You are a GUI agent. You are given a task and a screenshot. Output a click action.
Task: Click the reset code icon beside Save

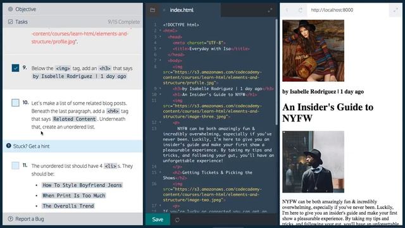click(x=177, y=220)
